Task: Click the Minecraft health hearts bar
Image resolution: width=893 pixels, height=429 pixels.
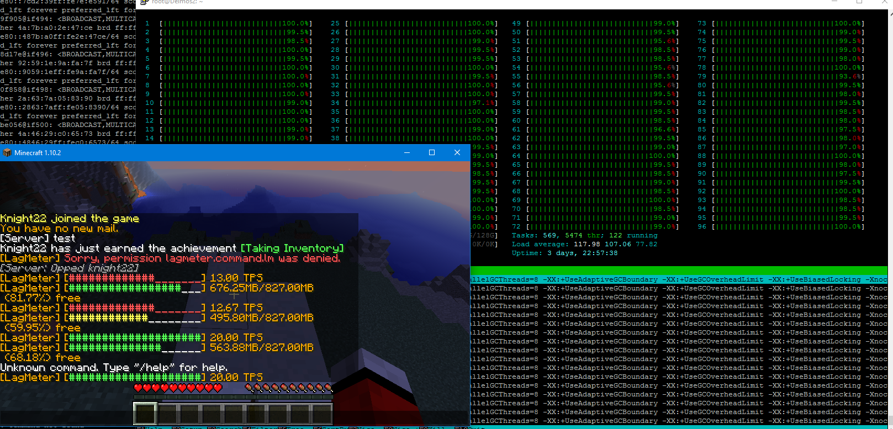Action: (178, 388)
